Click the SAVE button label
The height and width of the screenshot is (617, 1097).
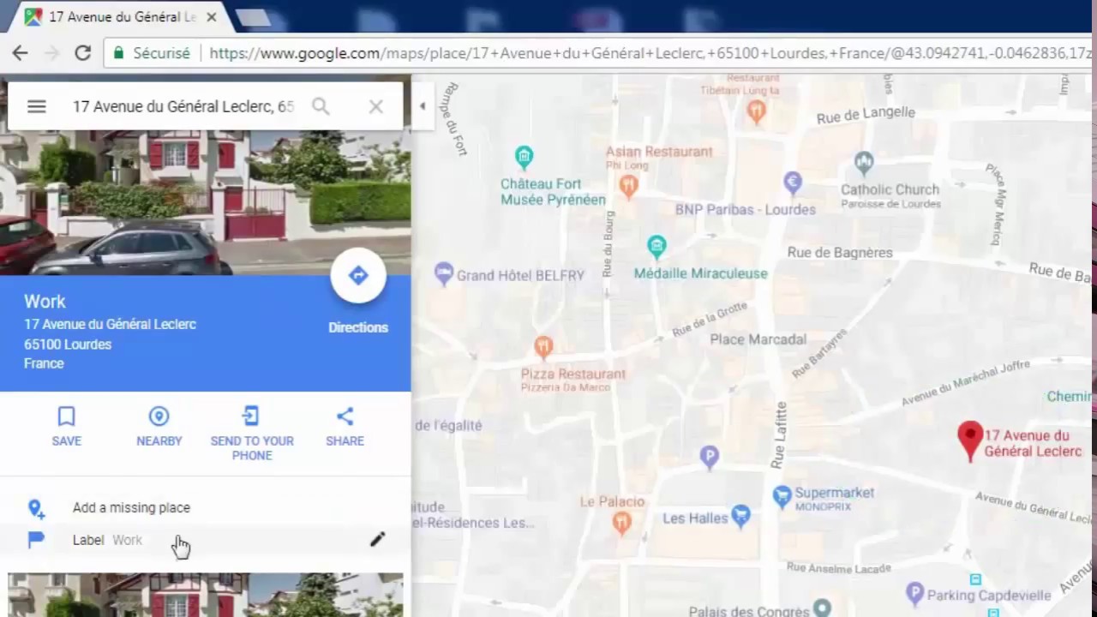coord(66,441)
